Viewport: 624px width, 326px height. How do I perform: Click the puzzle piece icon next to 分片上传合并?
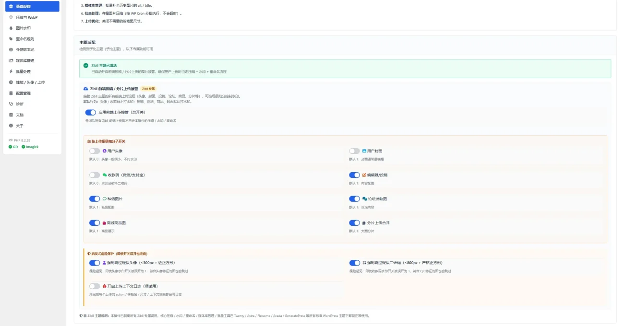pyautogui.click(x=364, y=223)
